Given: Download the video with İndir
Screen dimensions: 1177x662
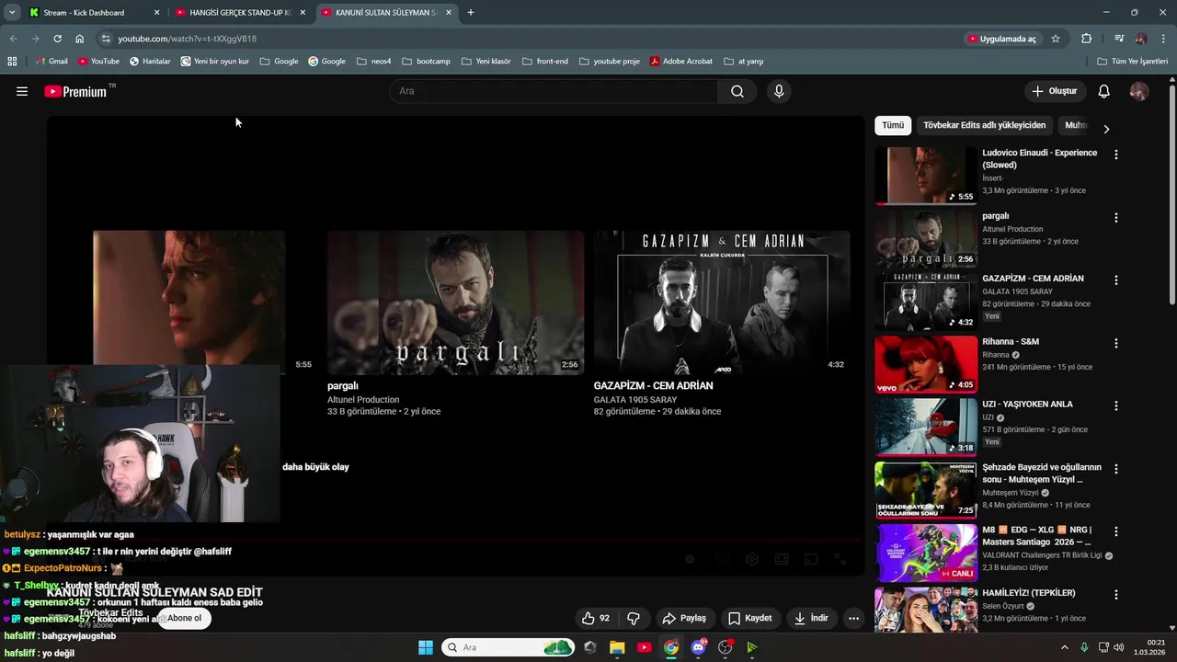Looking at the screenshot, I should pyautogui.click(x=811, y=619).
